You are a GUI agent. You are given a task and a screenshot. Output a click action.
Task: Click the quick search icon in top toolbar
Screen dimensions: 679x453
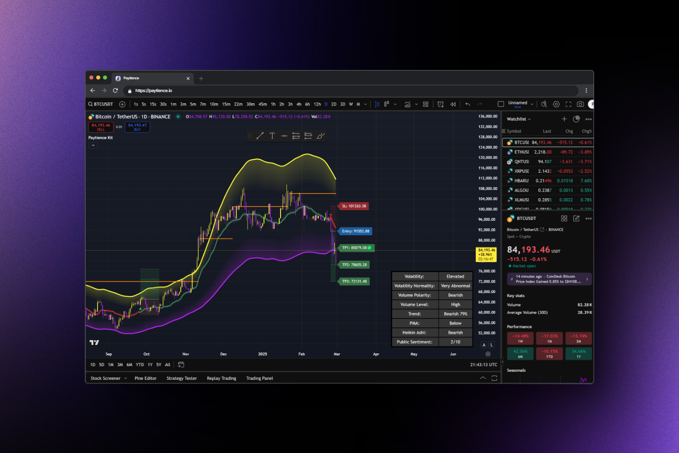544,104
